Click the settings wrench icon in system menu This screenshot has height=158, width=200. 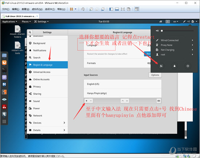point(161,66)
